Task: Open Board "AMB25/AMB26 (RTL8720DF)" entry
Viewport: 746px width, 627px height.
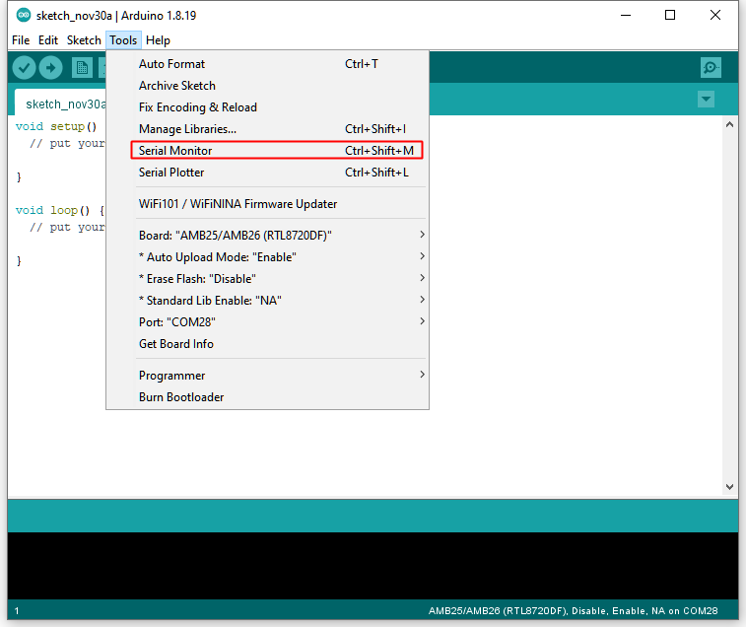Action: 267,236
